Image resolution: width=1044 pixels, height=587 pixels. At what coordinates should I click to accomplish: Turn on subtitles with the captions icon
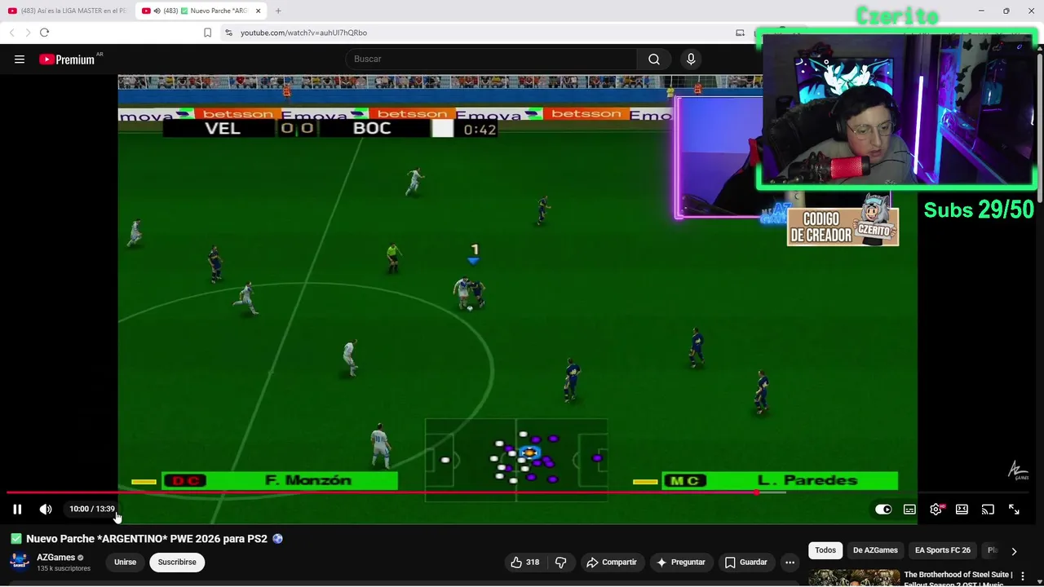coord(909,510)
